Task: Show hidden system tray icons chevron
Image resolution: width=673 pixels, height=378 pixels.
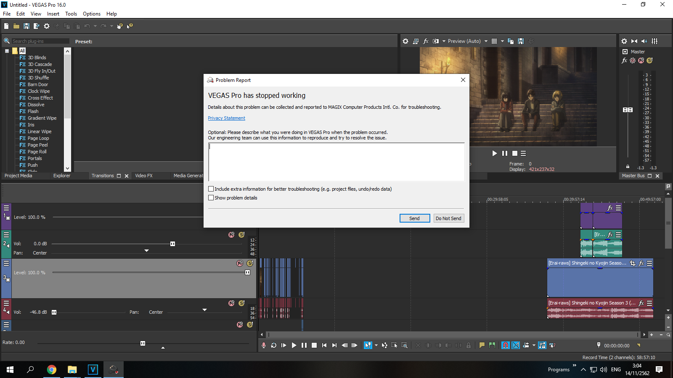Action: pyautogui.click(x=583, y=370)
